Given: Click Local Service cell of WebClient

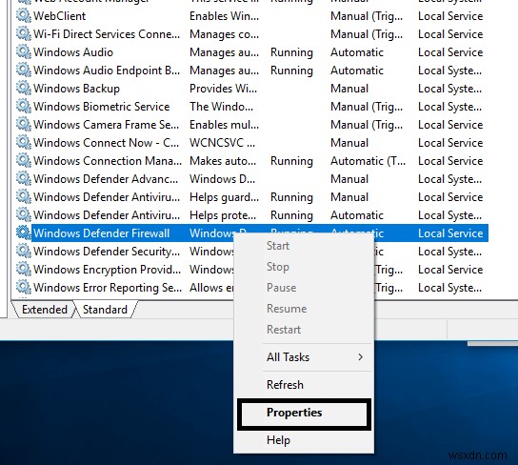Looking at the screenshot, I should click(x=450, y=16).
